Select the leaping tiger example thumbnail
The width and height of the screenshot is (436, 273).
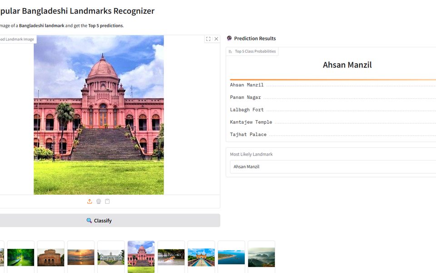(x=171, y=257)
